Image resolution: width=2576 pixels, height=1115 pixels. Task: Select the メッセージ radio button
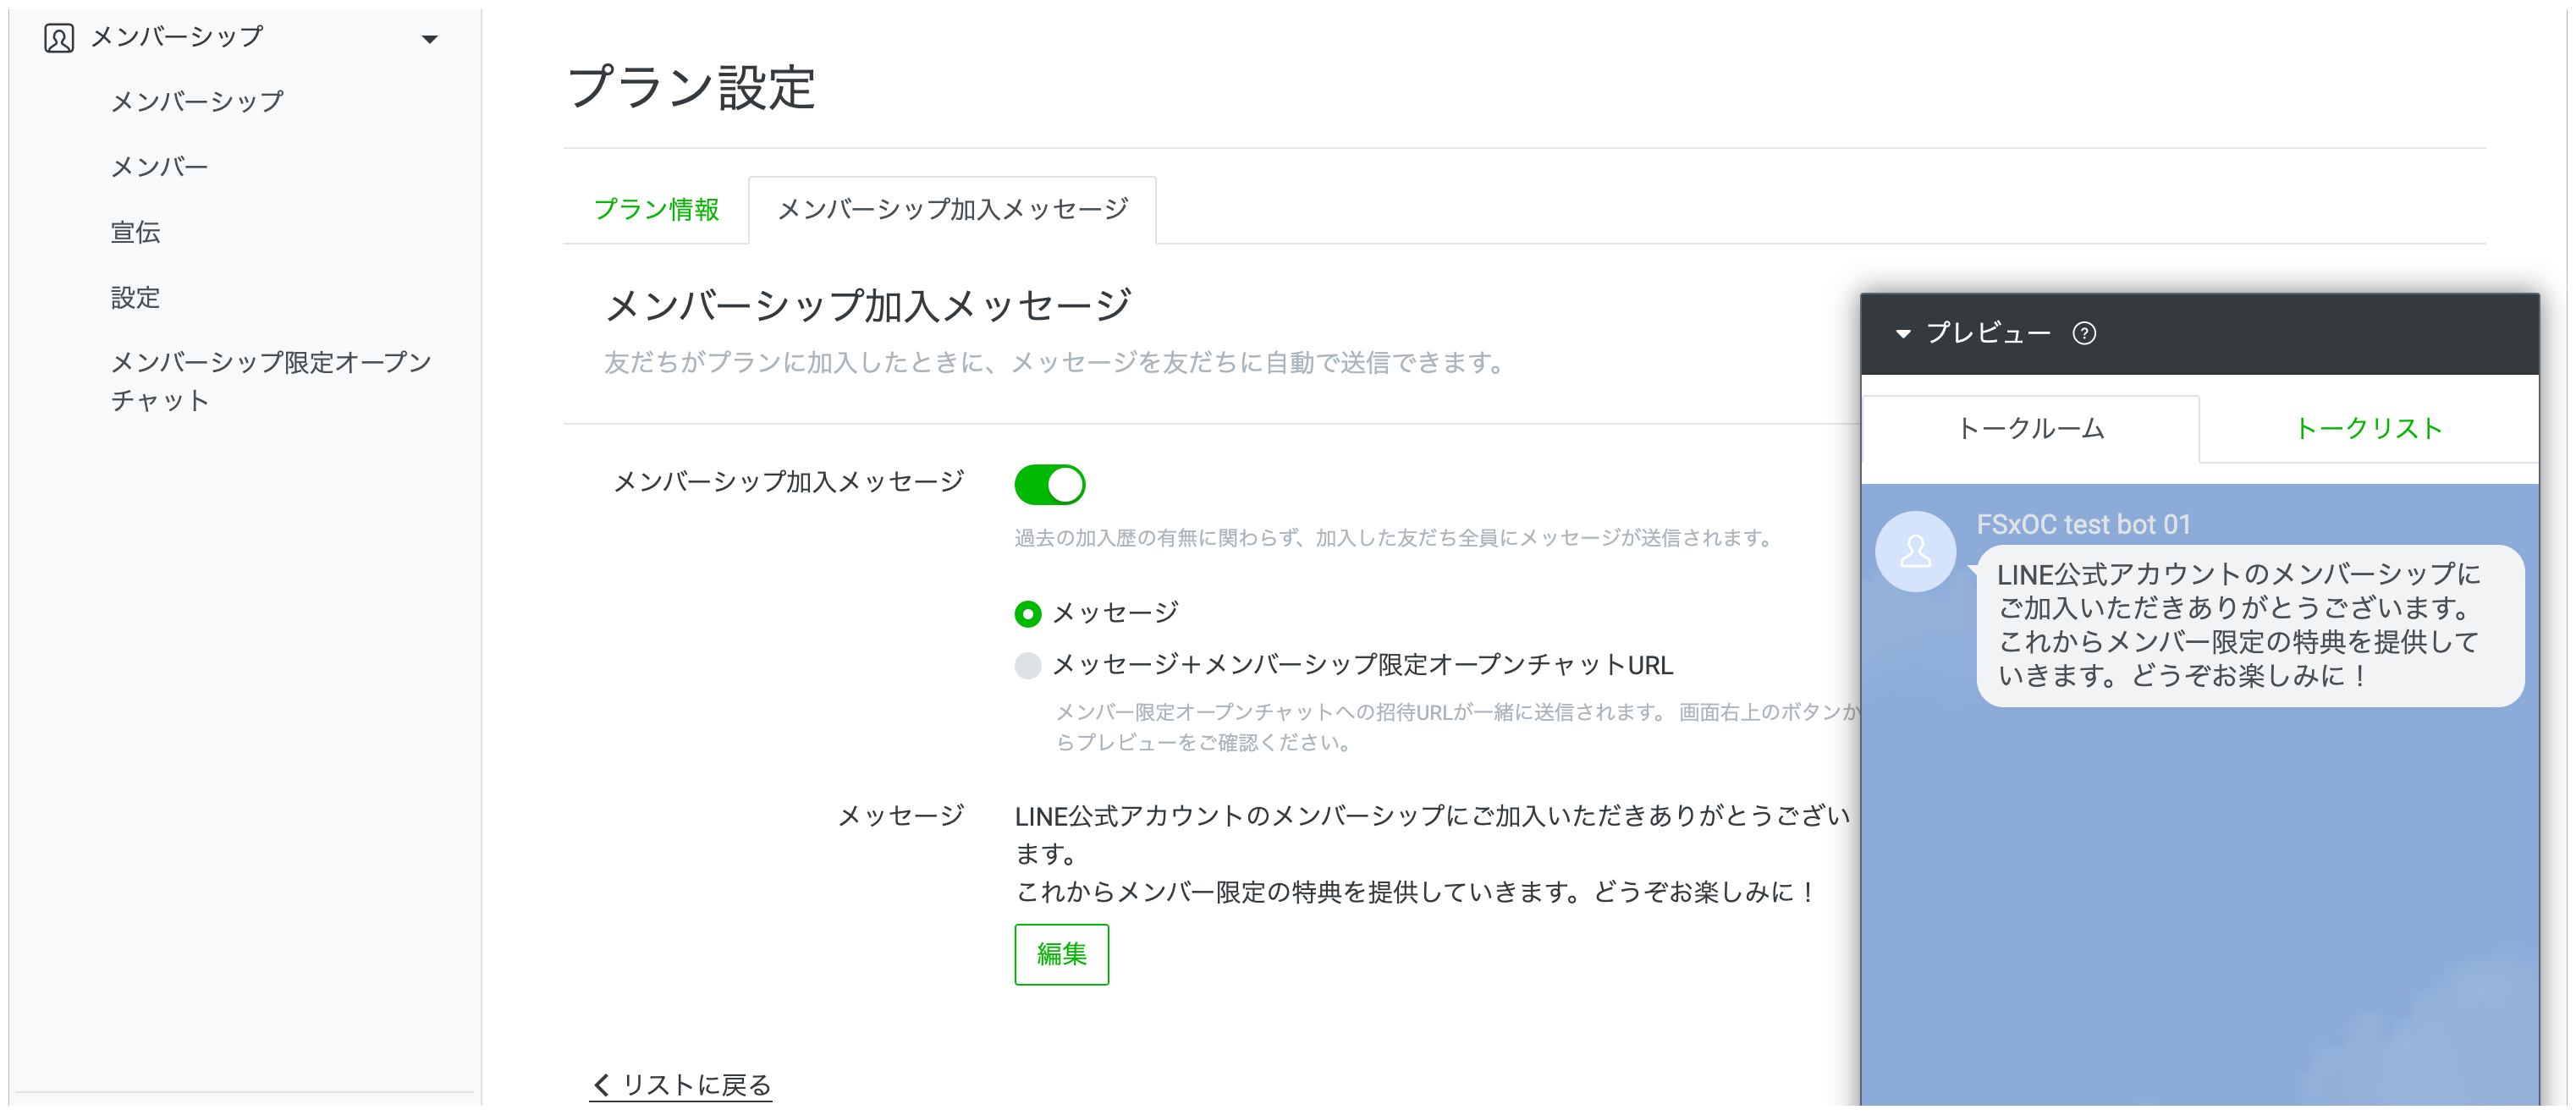pyautogui.click(x=1028, y=613)
